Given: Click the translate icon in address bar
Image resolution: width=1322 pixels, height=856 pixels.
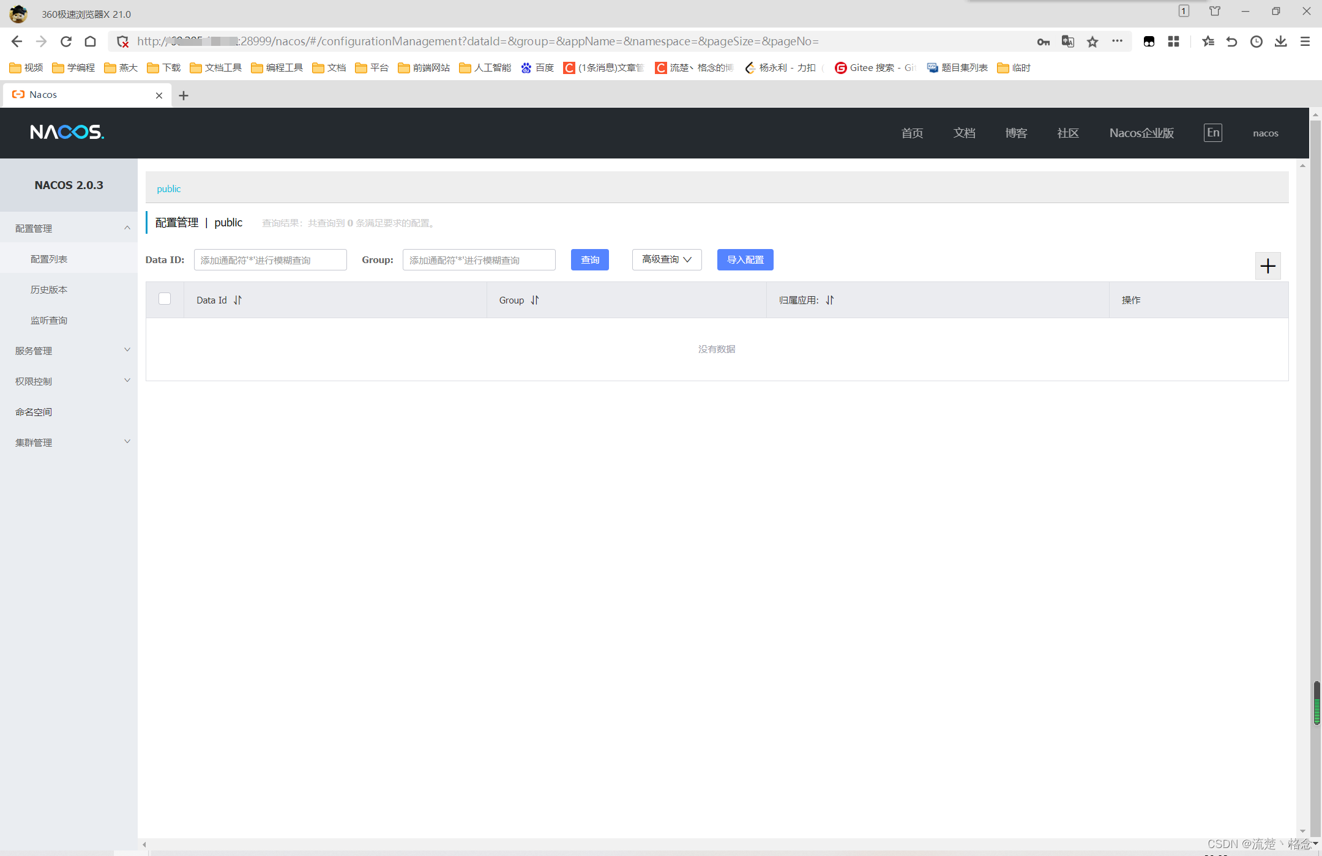Looking at the screenshot, I should pyautogui.click(x=1068, y=42).
